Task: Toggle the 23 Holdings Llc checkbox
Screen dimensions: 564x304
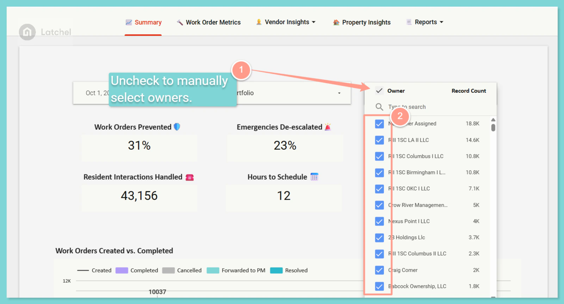Action: click(379, 238)
